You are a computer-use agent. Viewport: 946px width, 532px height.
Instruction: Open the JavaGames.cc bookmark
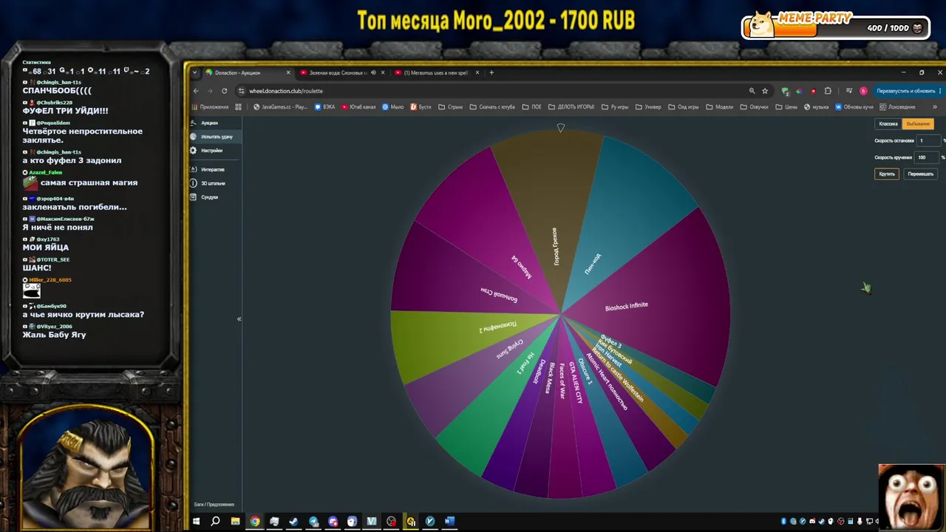[281, 107]
